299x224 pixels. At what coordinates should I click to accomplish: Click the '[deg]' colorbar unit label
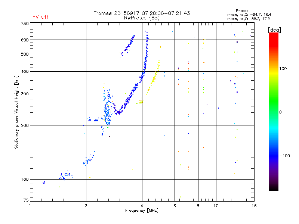coord(274,30)
